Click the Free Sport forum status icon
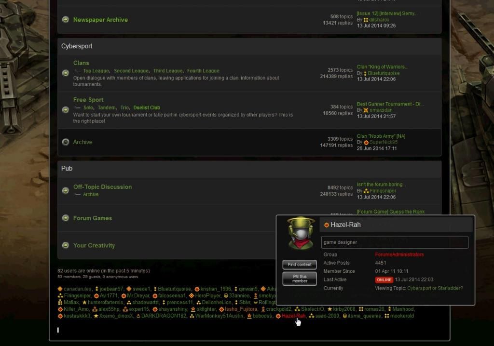Screen dimensions: 494x346 point(66,110)
